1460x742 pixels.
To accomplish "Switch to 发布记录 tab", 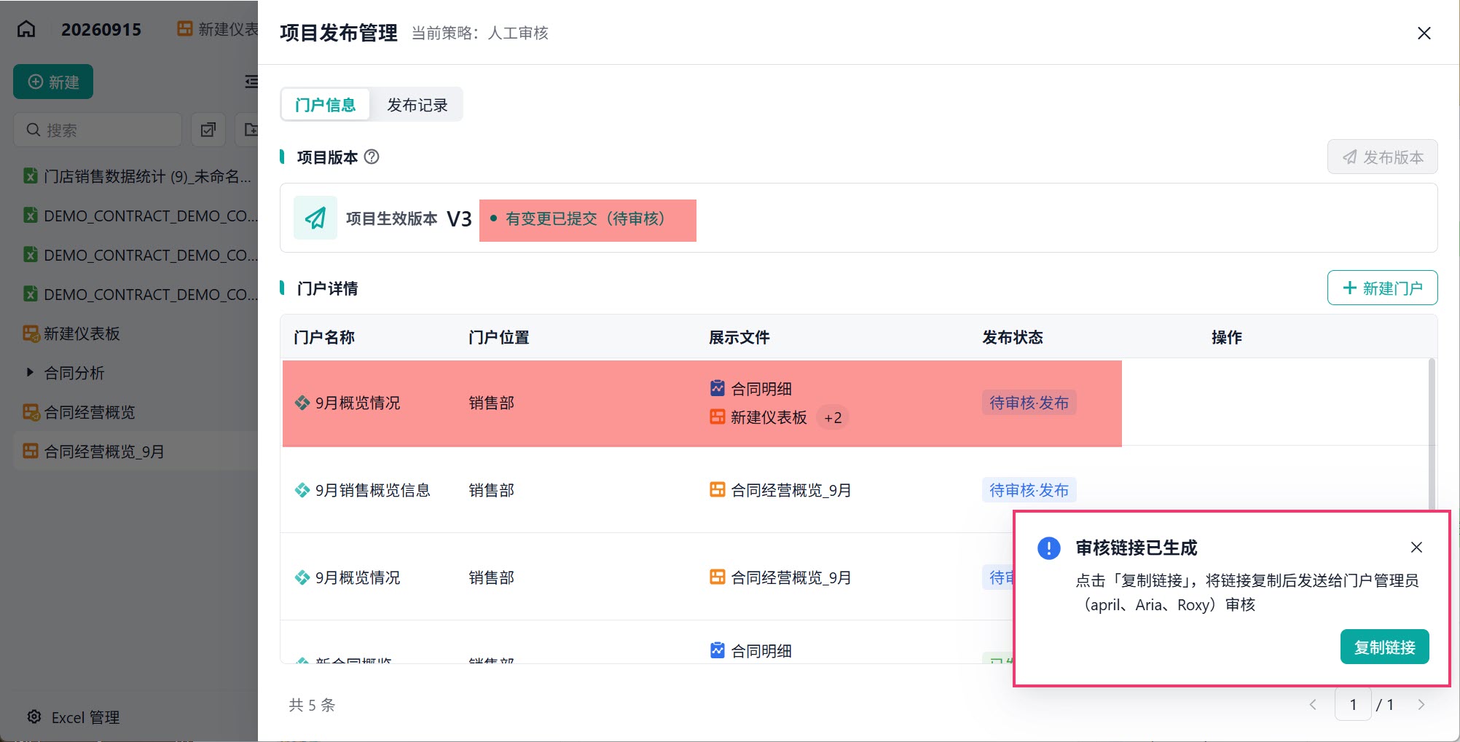I will pos(417,105).
